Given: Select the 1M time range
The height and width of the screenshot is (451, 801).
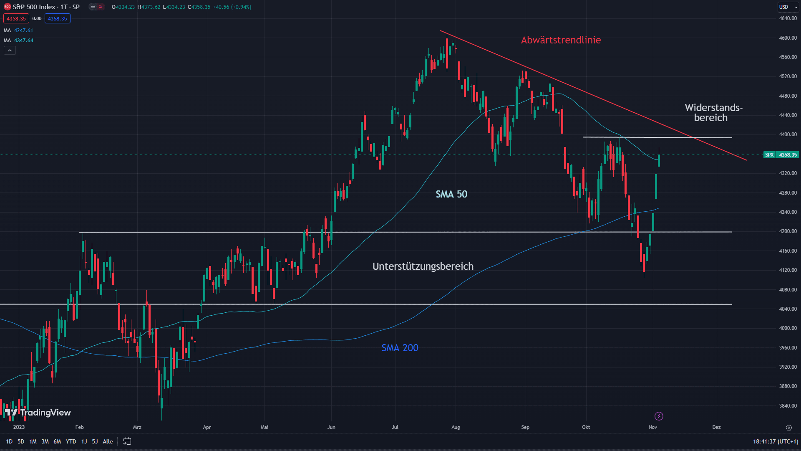Looking at the screenshot, I should [x=33, y=441].
